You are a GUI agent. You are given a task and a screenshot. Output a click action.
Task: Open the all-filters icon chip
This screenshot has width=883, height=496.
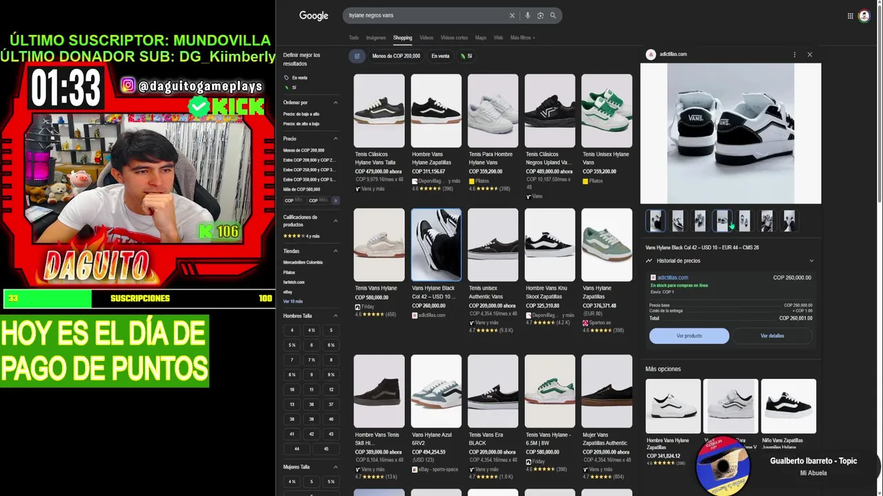(x=357, y=56)
